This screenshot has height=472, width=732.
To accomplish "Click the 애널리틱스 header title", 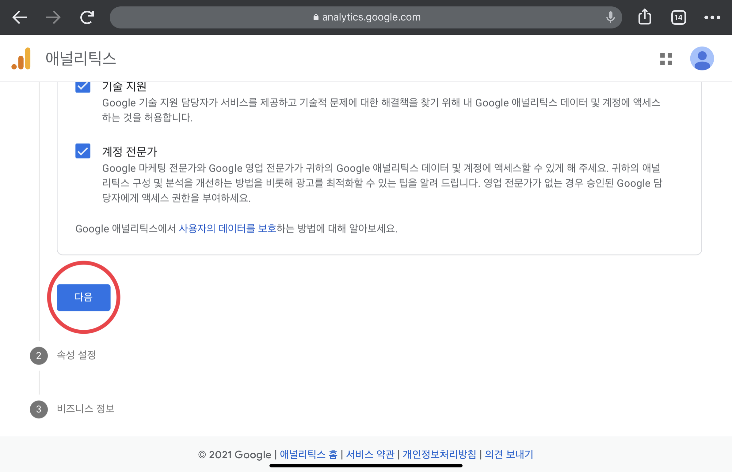I will coord(81,58).
